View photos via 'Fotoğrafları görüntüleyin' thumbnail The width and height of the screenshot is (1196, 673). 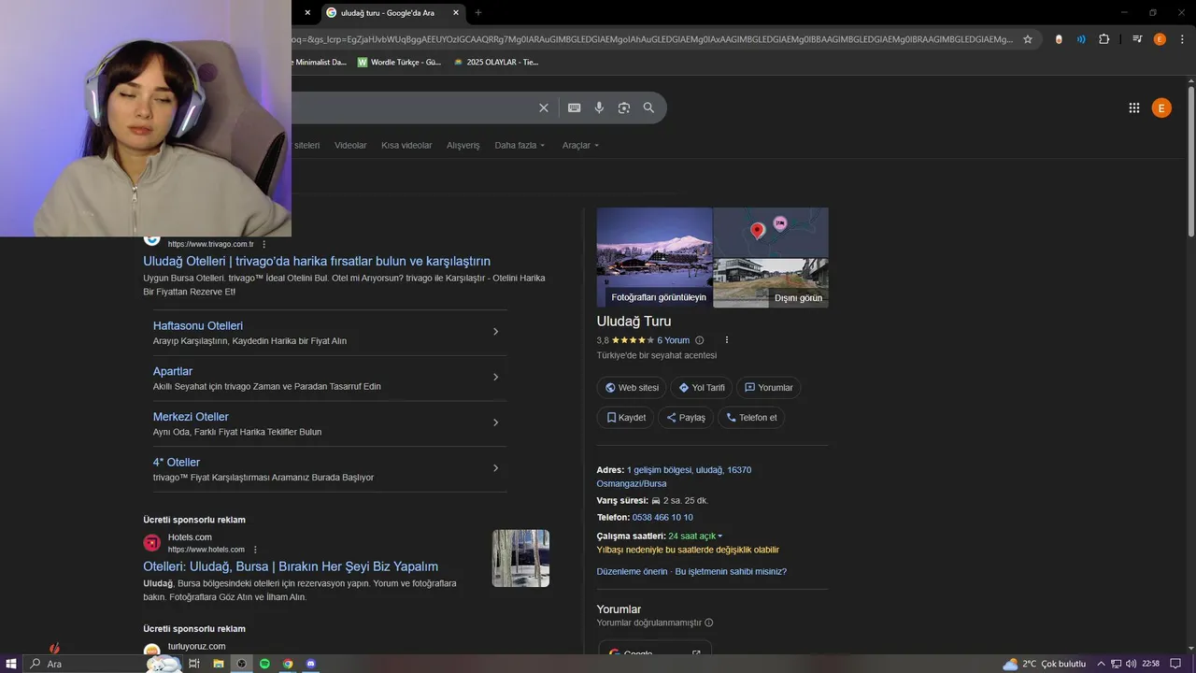click(x=654, y=258)
